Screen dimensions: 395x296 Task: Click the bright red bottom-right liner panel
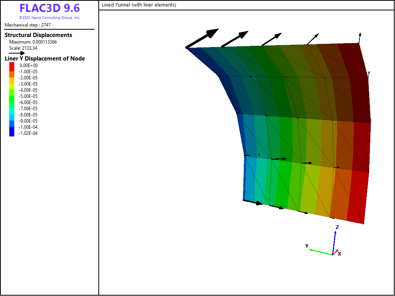click(x=357, y=197)
